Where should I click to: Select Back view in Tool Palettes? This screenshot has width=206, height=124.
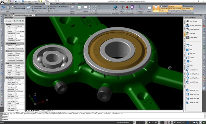click(x=189, y=62)
